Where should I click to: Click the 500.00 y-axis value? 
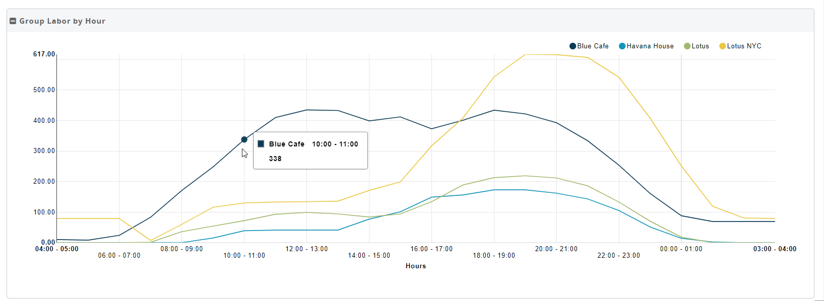click(44, 90)
